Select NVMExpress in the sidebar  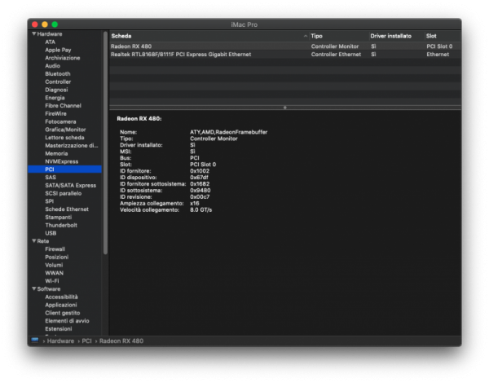[61, 161]
